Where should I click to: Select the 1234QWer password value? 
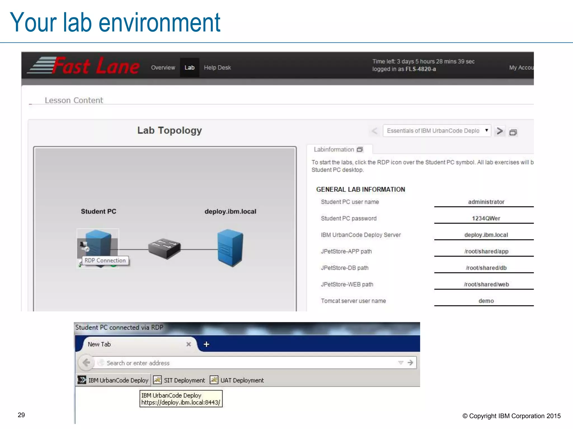486,218
